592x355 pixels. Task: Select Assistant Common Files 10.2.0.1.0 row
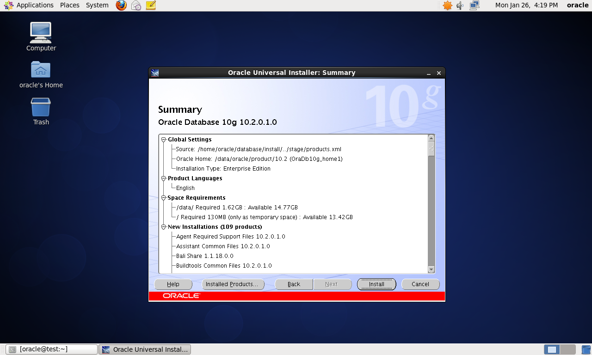tap(223, 246)
